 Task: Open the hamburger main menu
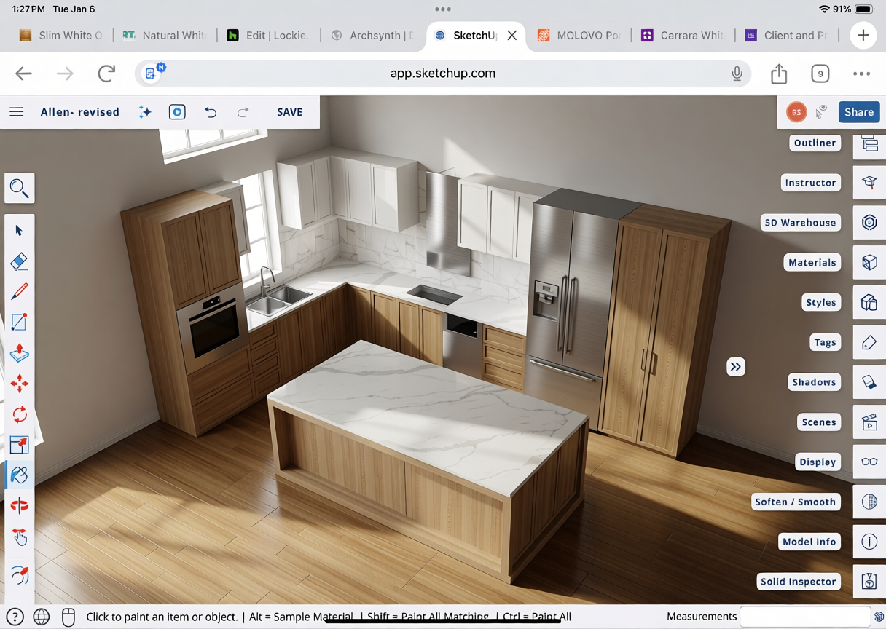[x=17, y=112]
